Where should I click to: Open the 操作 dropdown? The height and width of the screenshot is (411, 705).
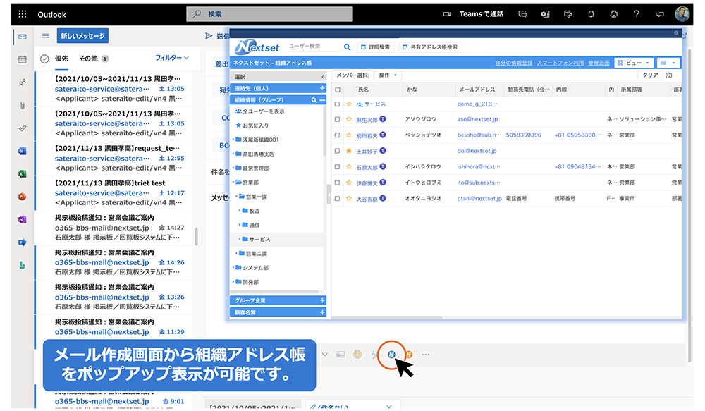388,75
